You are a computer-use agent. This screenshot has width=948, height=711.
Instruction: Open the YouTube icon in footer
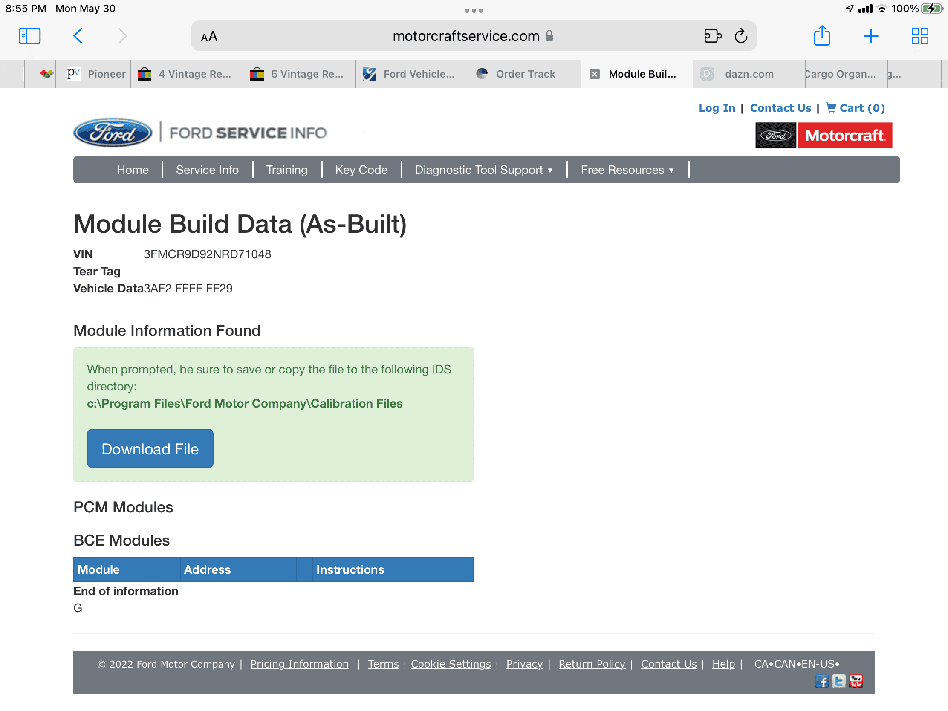click(856, 681)
